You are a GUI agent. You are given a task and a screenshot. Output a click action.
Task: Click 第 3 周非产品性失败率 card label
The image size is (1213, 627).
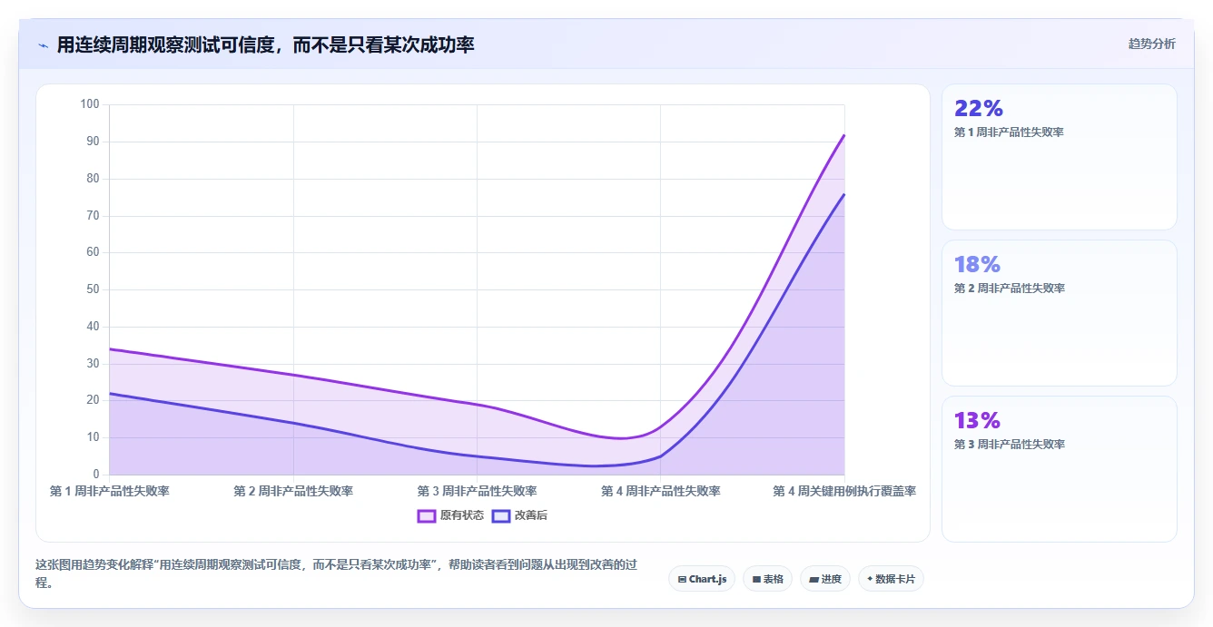(x=1009, y=445)
